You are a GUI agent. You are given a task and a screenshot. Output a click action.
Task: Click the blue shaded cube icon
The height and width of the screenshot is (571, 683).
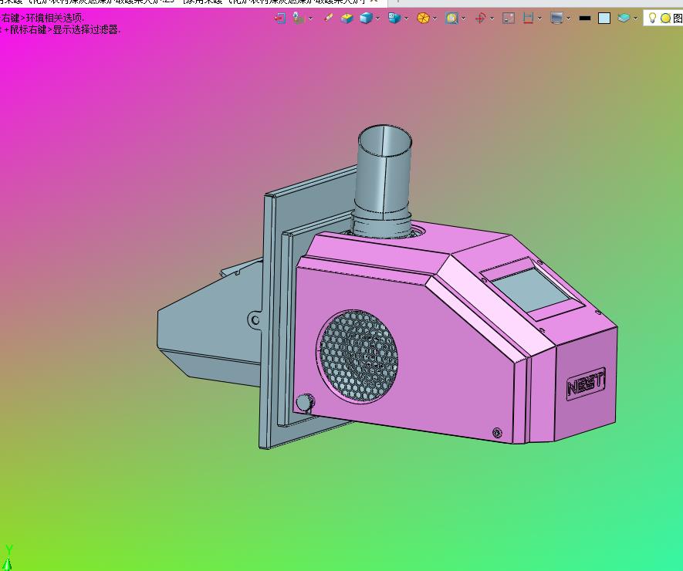[x=366, y=19]
